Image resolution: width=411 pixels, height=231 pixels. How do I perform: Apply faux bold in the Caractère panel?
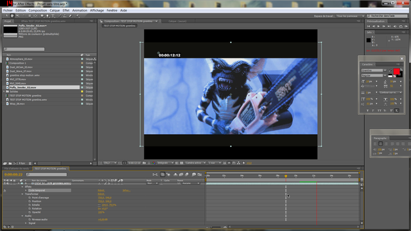368,110
